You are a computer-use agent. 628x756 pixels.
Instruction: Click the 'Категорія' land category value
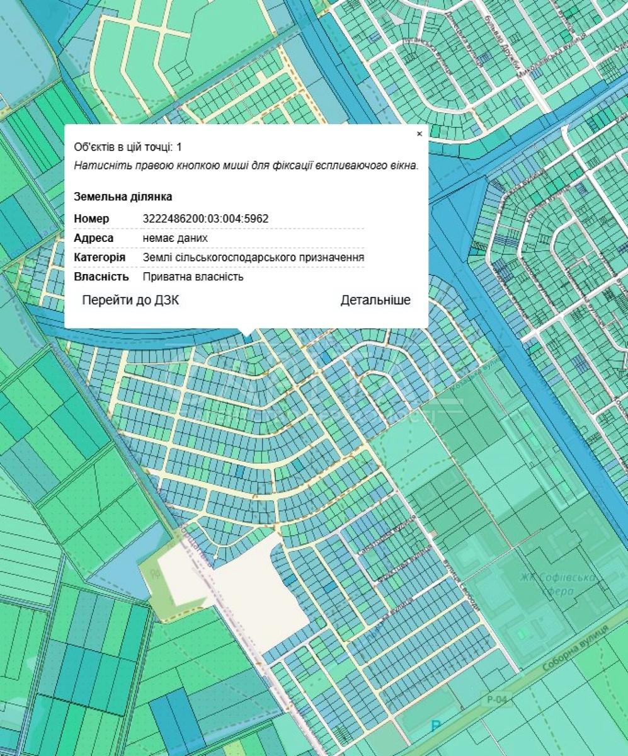tap(253, 258)
